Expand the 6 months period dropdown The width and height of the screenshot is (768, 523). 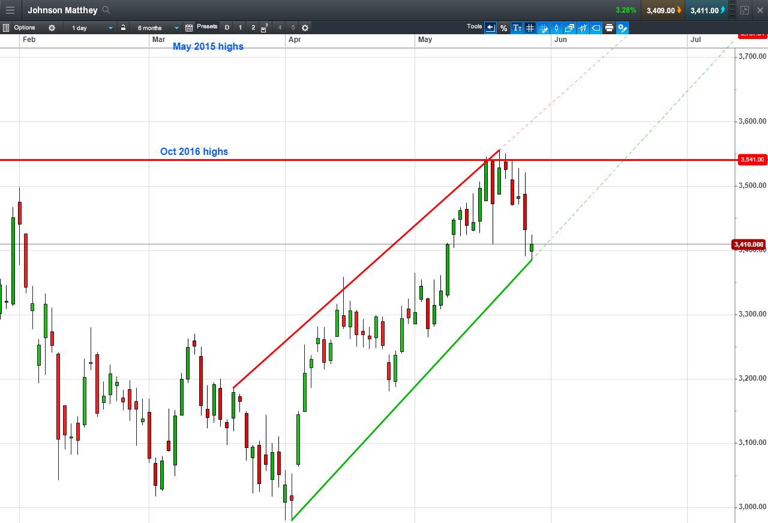155,28
